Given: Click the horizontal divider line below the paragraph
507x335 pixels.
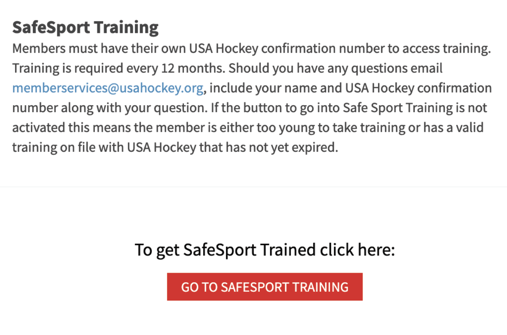Looking at the screenshot, I should click(253, 187).
